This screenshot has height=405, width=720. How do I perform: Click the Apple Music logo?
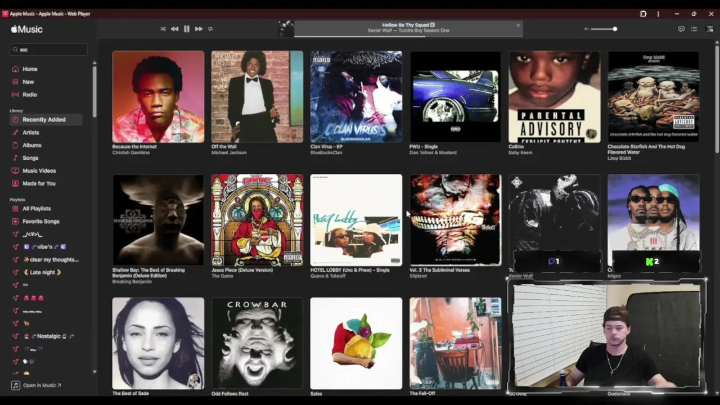[26, 29]
